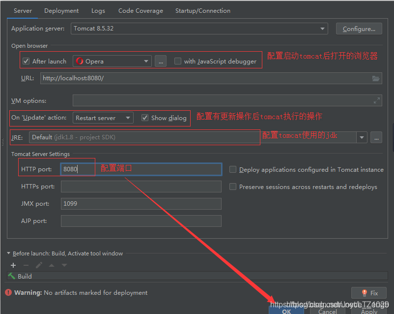The image size is (394, 314).
Task: Check Deploy applications configured in Tomcat instance
Action: tap(233, 169)
